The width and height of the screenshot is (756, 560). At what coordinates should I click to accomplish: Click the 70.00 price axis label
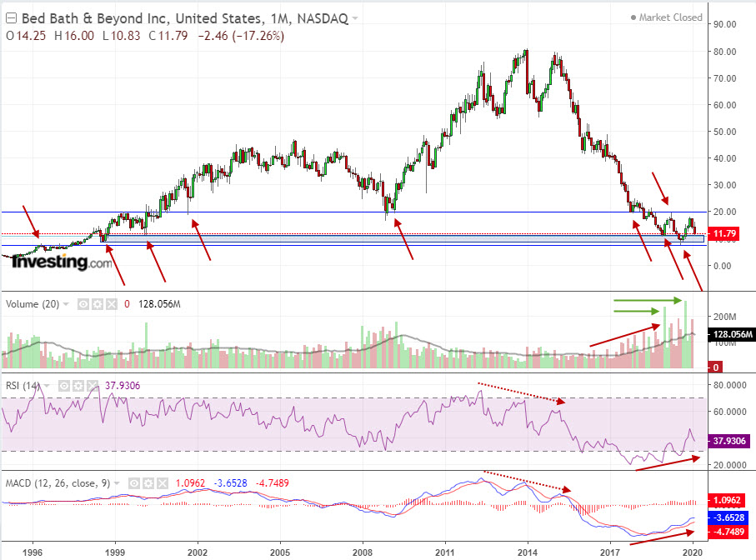[x=724, y=78]
